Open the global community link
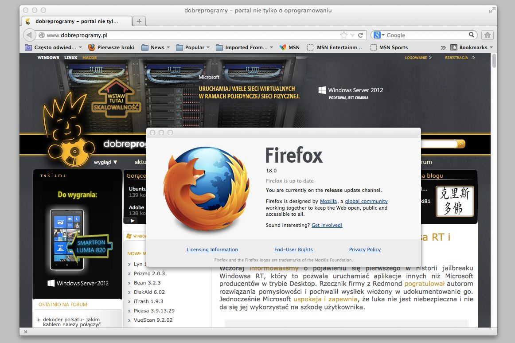Screen dimensions: 515x343 coord(366,201)
